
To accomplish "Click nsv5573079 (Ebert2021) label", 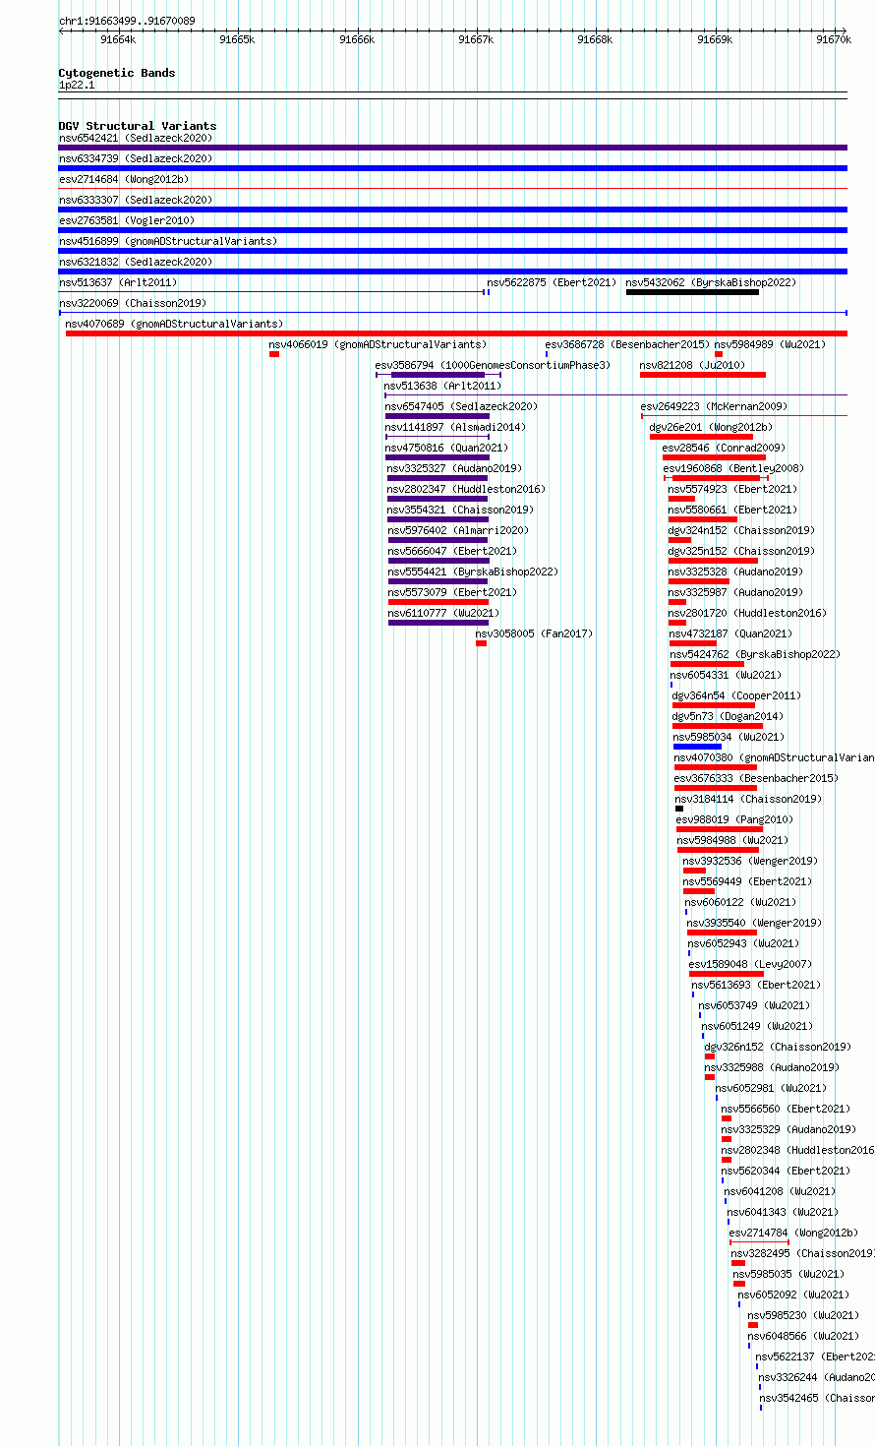I will tap(452, 593).
